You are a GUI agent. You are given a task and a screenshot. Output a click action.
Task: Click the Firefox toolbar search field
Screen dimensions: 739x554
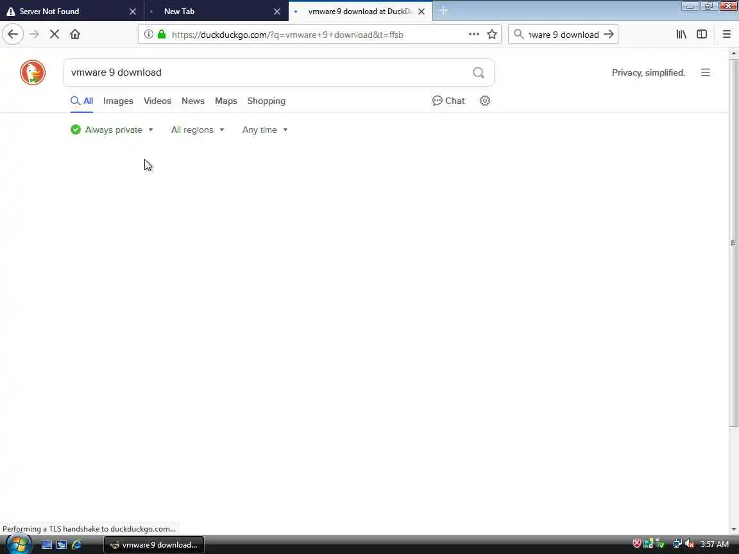(x=564, y=35)
